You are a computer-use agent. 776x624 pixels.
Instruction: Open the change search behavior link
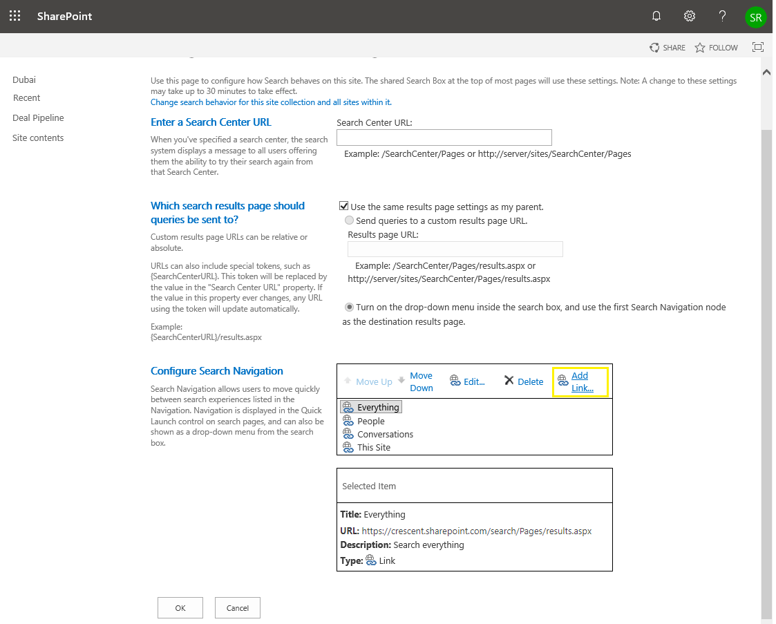point(271,102)
